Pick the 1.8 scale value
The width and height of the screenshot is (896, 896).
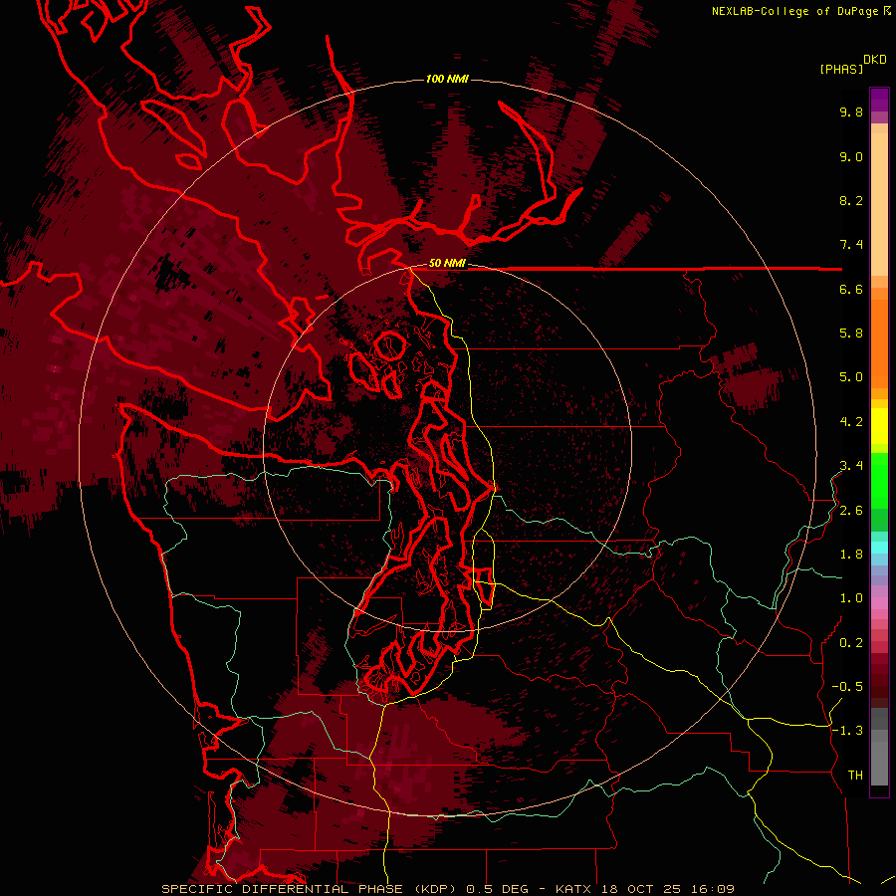[x=851, y=555]
